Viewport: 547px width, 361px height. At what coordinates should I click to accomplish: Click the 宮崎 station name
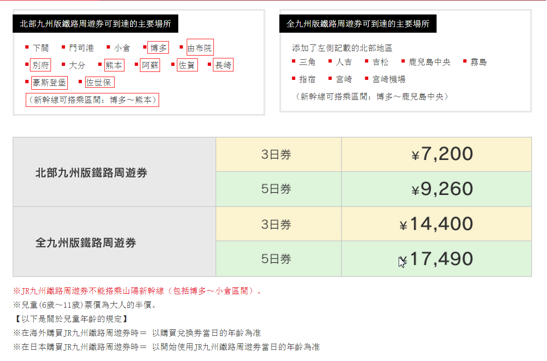click(x=343, y=79)
